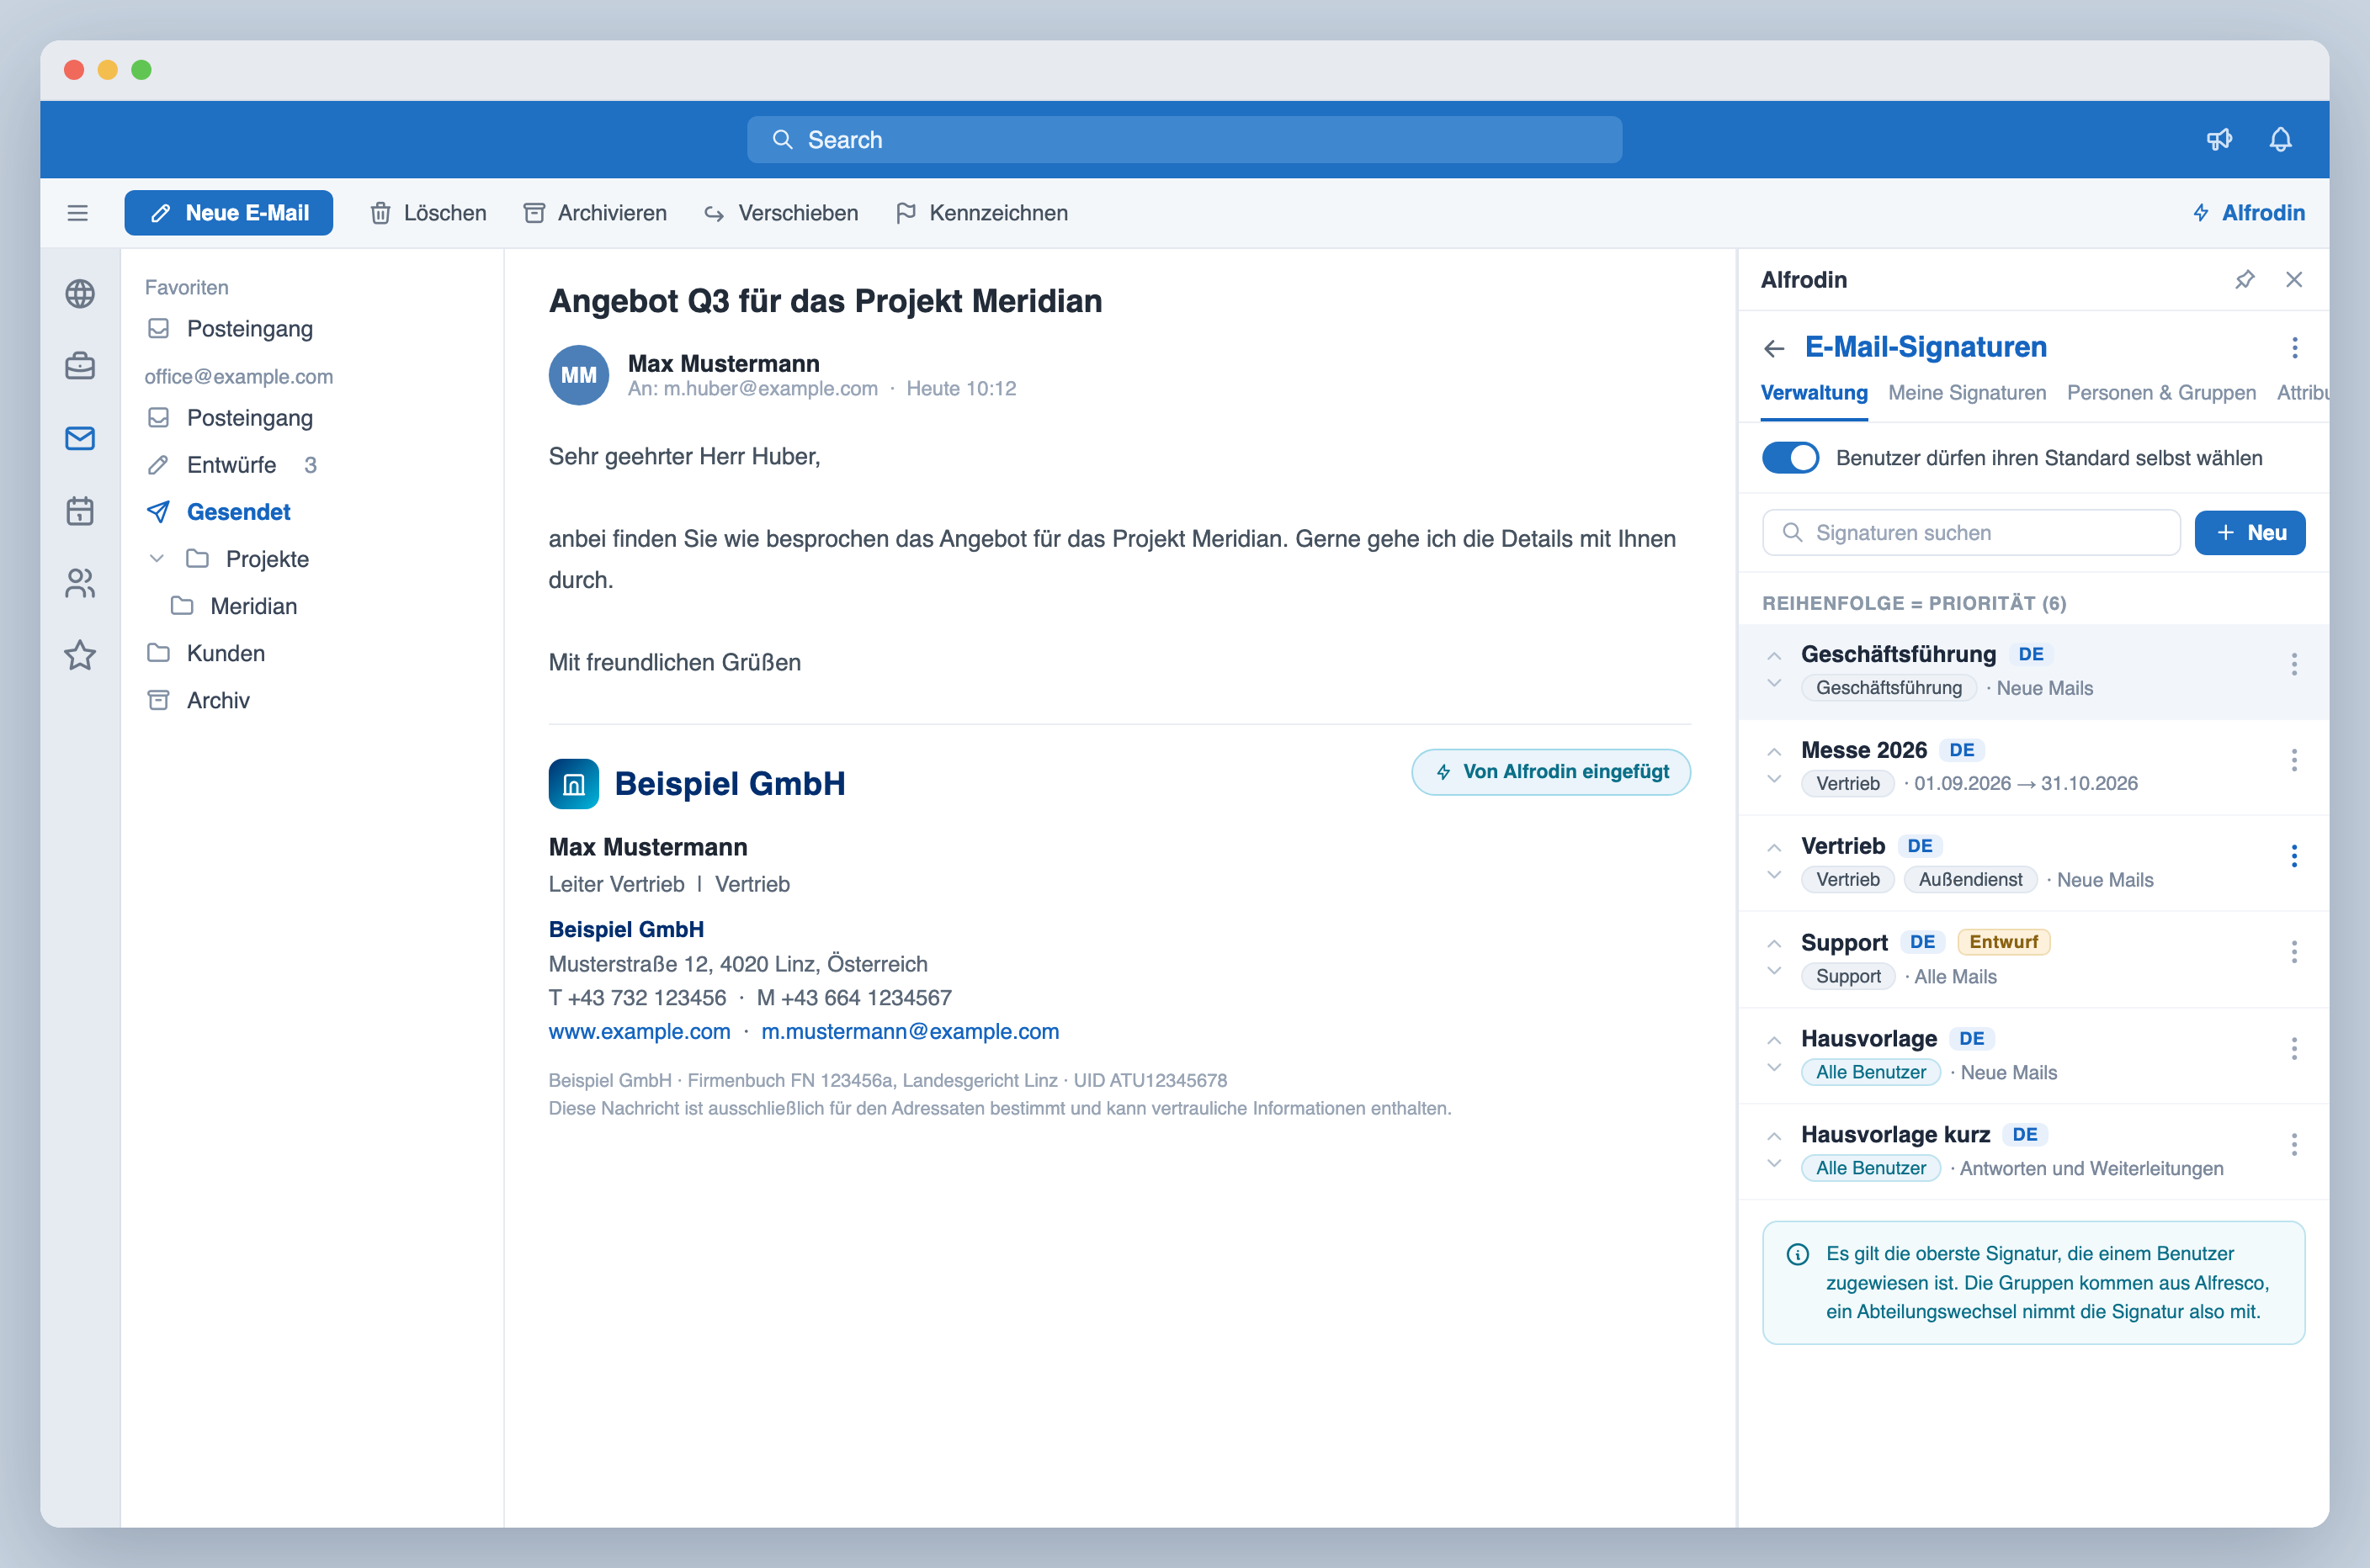The width and height of the screenshot is (2370, 1568).
Task: Click the Entwurf badge on Support
Action: (2003, 942)
